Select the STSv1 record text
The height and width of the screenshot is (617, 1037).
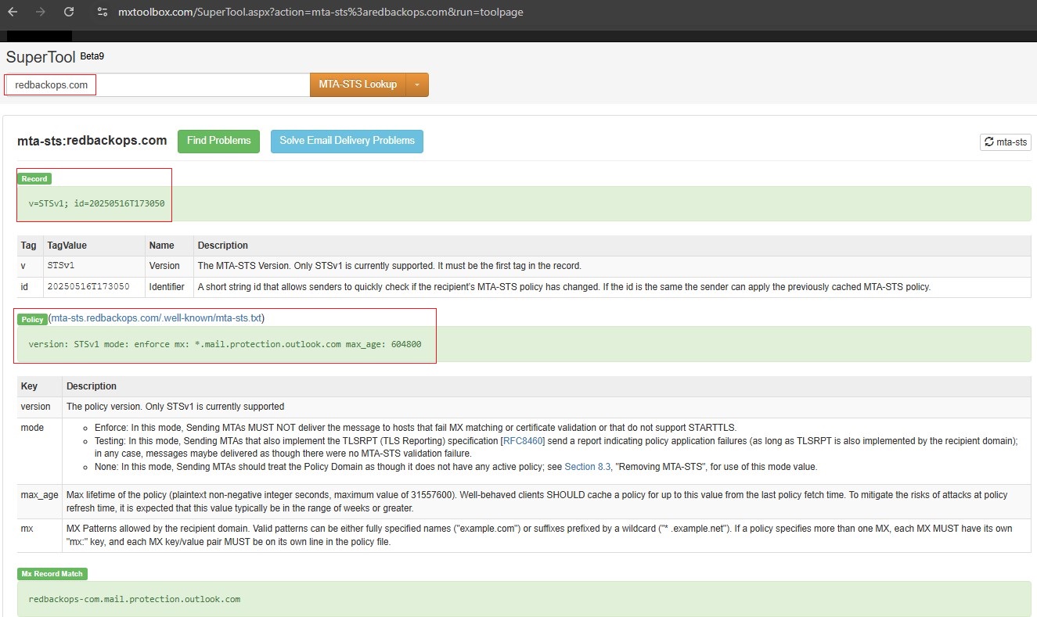(96, 203)
